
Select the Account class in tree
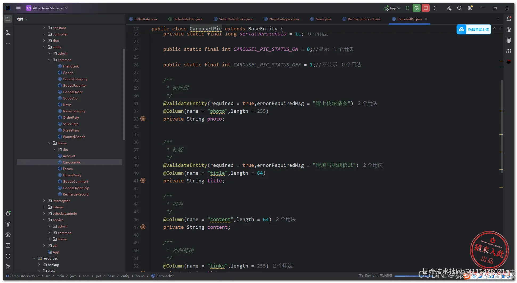pos(69,156)
